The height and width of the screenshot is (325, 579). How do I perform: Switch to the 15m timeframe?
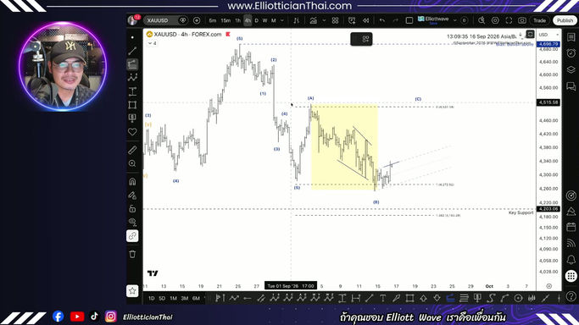[x=225, y=20]
